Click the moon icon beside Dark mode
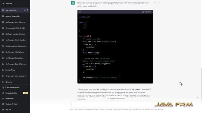The image size is (202, 113). (x=3, y=99)
